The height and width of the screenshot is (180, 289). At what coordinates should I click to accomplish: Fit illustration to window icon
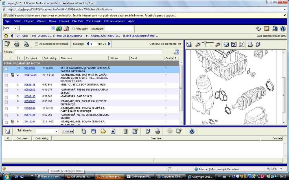(x=226, y=44)
